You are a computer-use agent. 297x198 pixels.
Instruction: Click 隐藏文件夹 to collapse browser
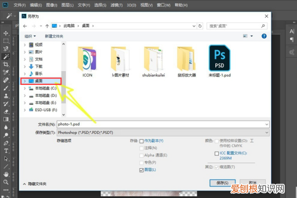coord(35,184)
